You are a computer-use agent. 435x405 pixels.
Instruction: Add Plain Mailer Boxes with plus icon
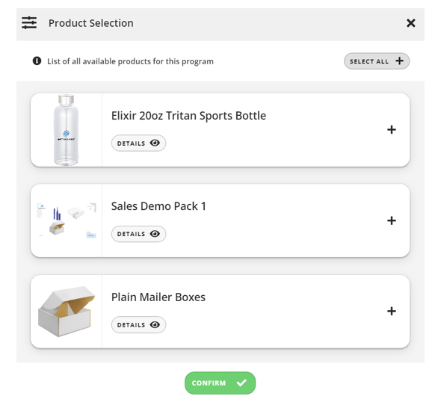tap(392, 311)
